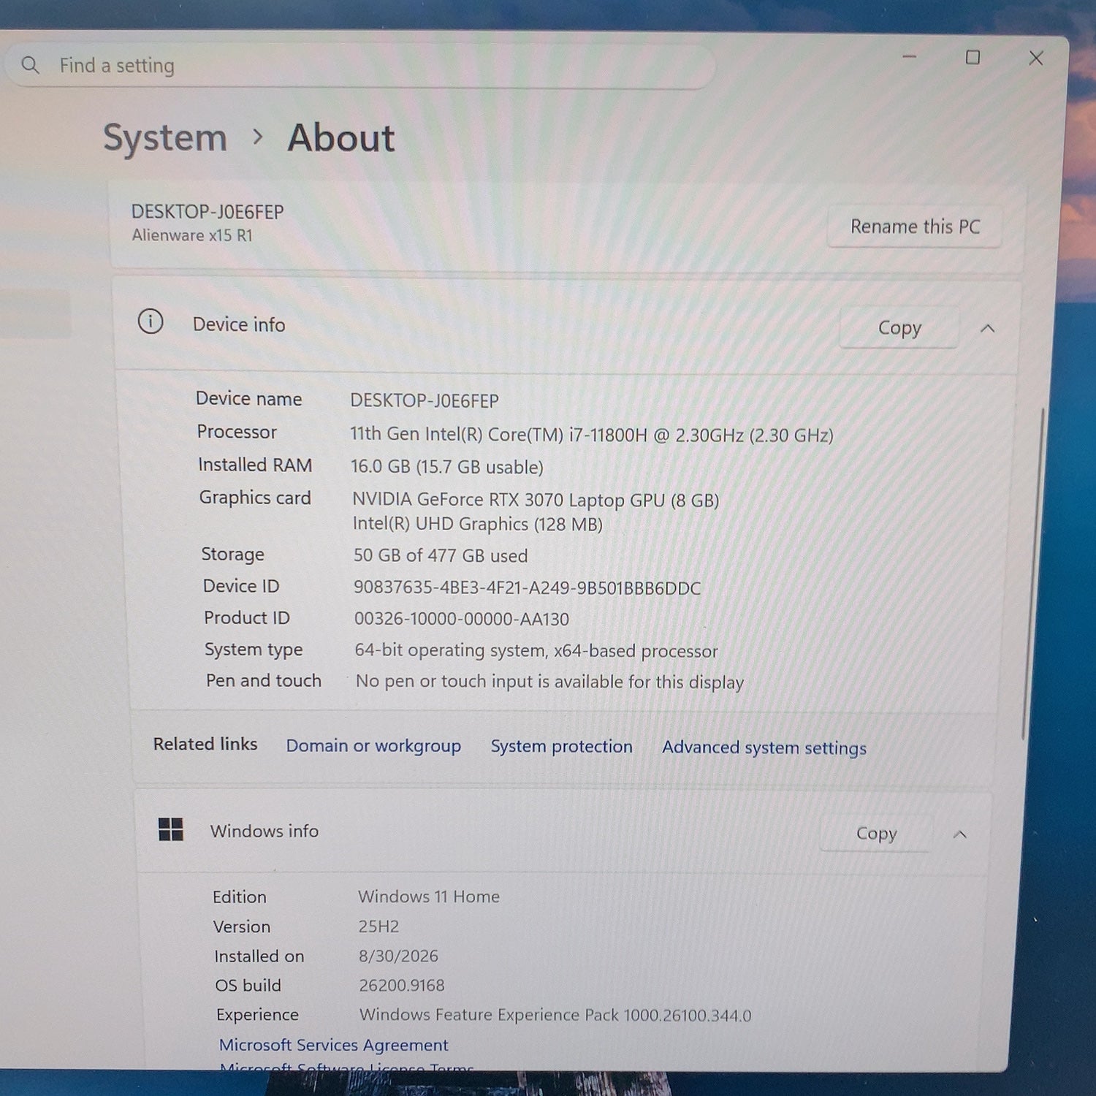Open System protection link
Image resolution: width=1096 pixels, height=1096 pixels.
click(x=561, y=746)
